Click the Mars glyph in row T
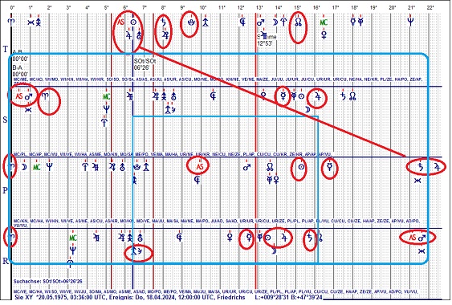 pos(261,22)
